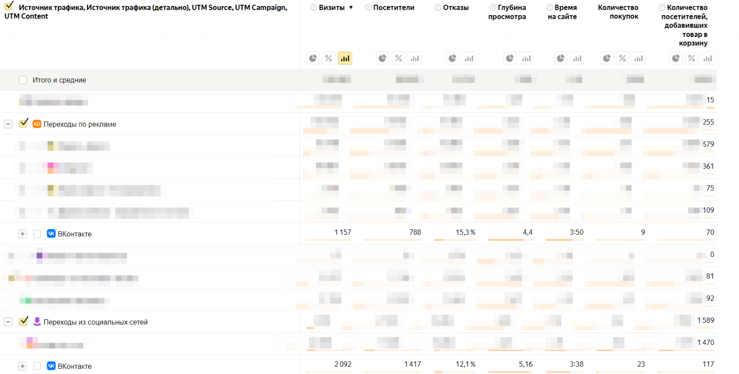Switch Визиты column to percent view
The height and width of the screenshot is (374, 739).
329,58
